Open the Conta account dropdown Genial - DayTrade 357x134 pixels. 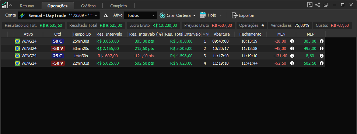click(59, 15)
